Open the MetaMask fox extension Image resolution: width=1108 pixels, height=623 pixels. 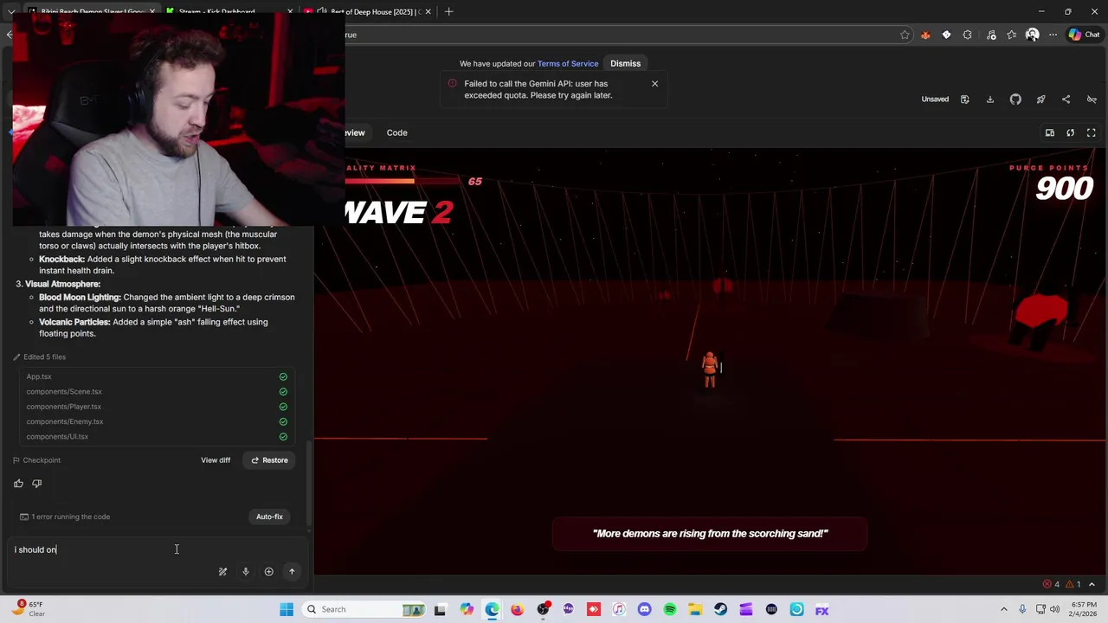click(x=925, y=35)
